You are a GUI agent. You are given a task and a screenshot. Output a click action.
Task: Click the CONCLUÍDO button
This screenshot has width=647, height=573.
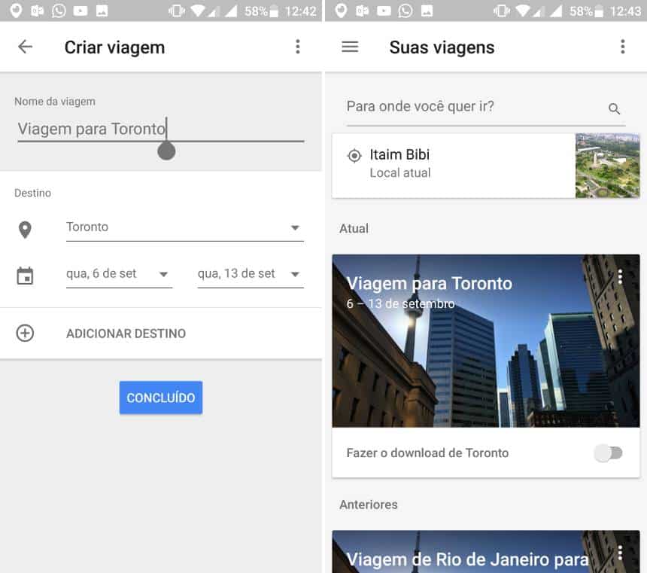tap(161, 398)
